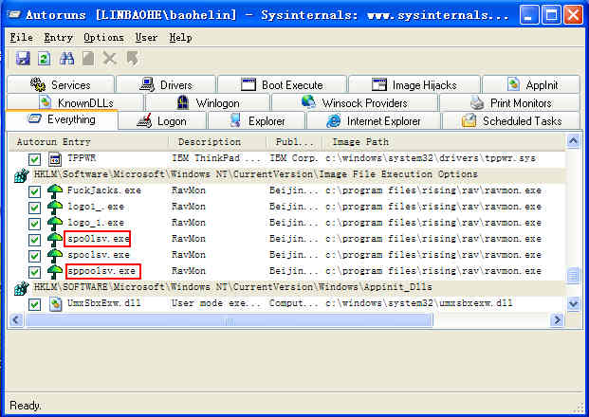Sort by the Image Path column header
The width and height of the screenshot is (589, 417).
(445, 142)
